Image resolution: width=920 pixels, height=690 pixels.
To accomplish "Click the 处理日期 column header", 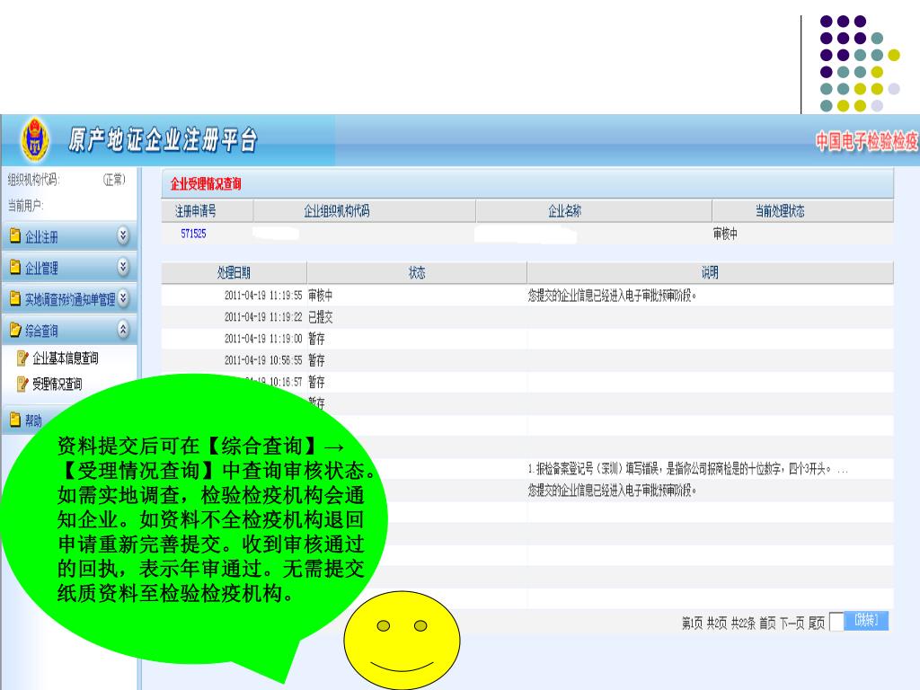I will point(234,273).
